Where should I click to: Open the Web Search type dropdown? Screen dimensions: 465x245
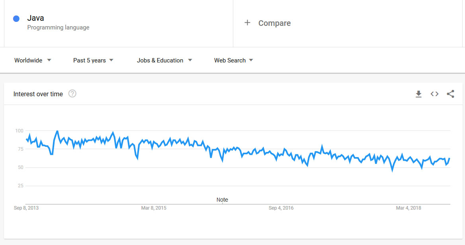pyautogui.click(x=234, y=60)
